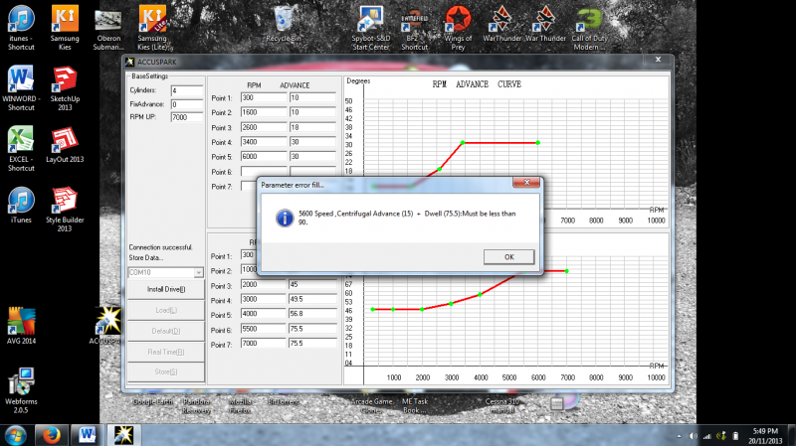Click the Load button
The image size is (796, 446).
[166, 310]
